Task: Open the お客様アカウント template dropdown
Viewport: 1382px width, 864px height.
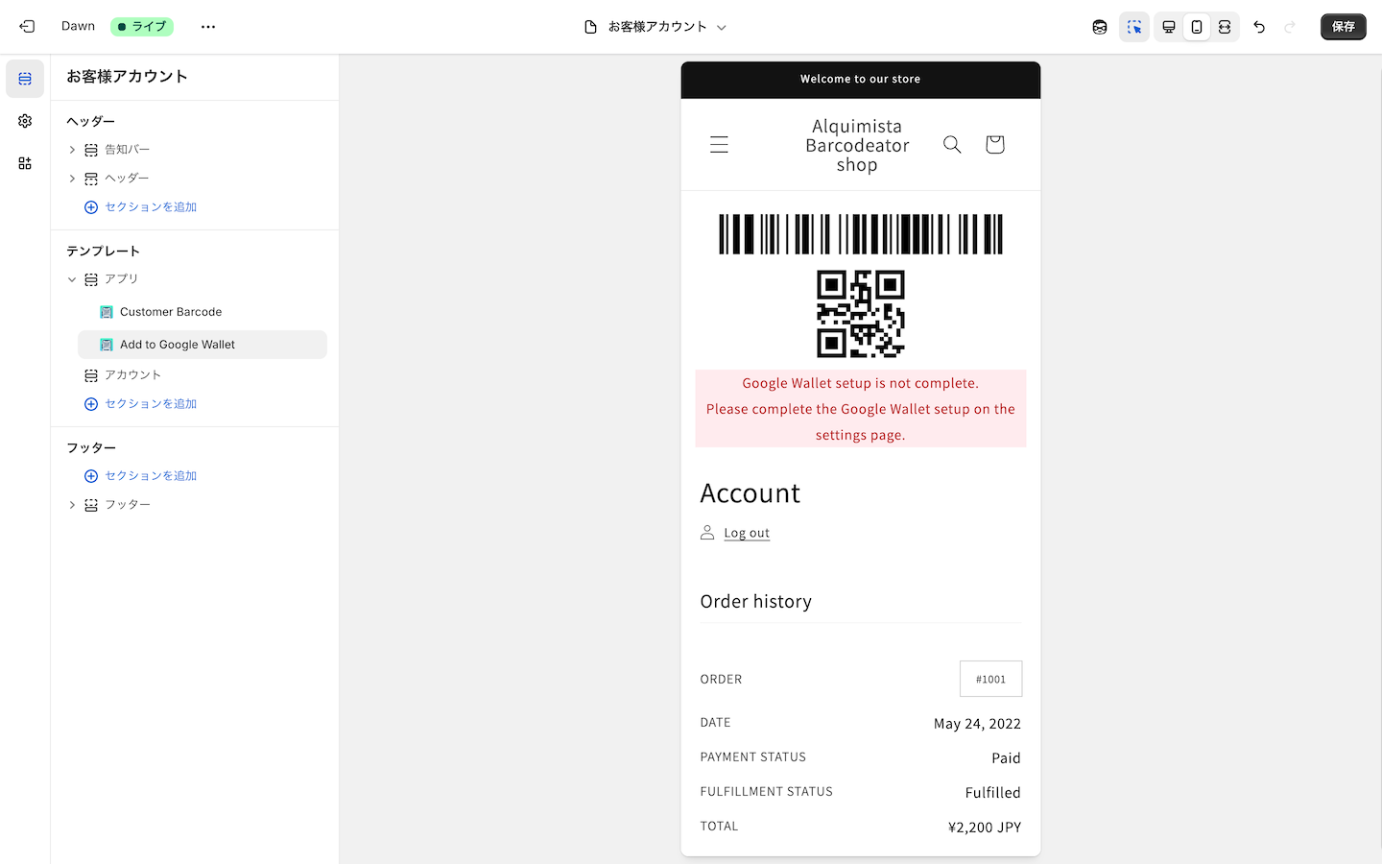Action: click(656, 27)
